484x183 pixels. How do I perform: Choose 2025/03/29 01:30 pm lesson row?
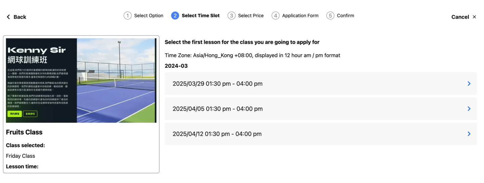[321, 83]
